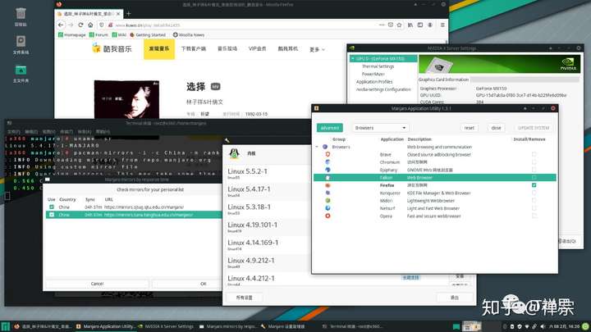The image size is (591, 332).
Task: Toggle first China mirror sjtug checkbox
Action: tap(52, 207)
